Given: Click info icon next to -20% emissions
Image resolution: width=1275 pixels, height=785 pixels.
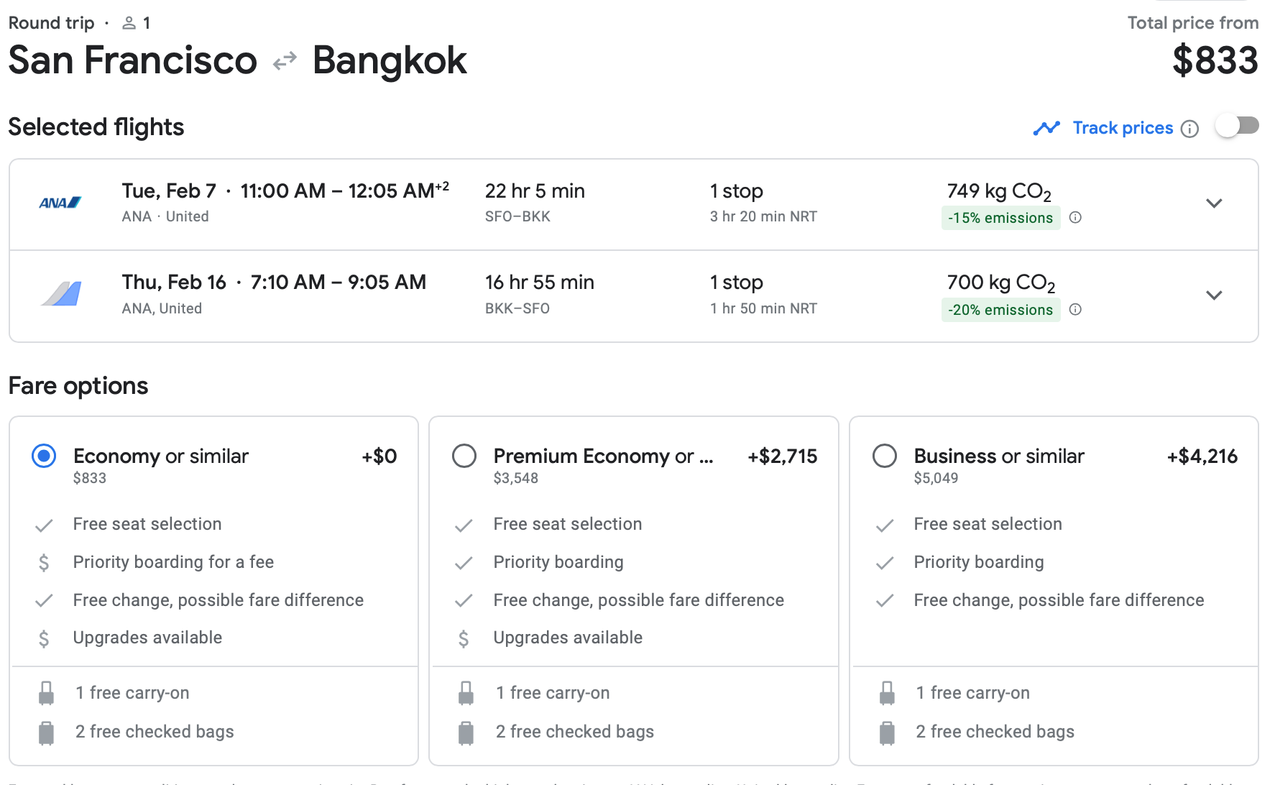Looking at the screenshot, I should point(1075,310).
